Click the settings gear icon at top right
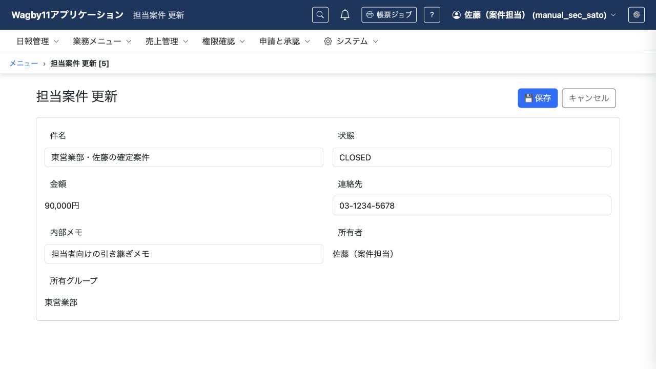 click(637, 15)
